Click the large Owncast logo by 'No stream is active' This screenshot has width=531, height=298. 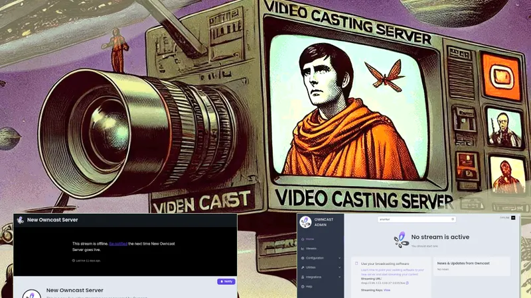(401, 240)
